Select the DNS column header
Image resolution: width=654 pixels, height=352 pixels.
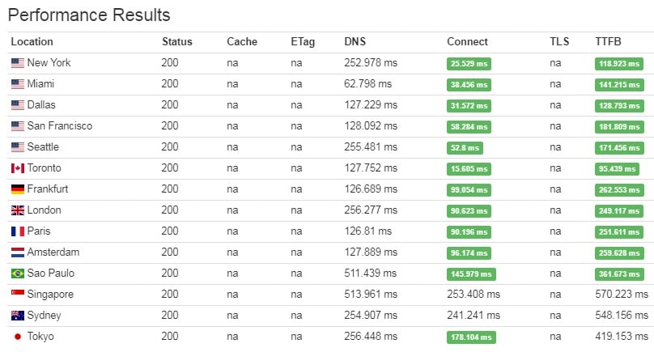(355, 42)
